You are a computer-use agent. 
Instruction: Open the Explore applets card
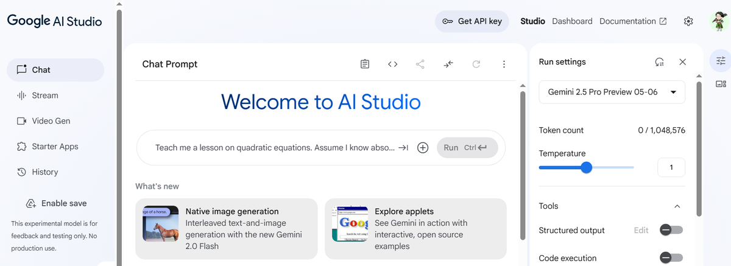[415, 229]
